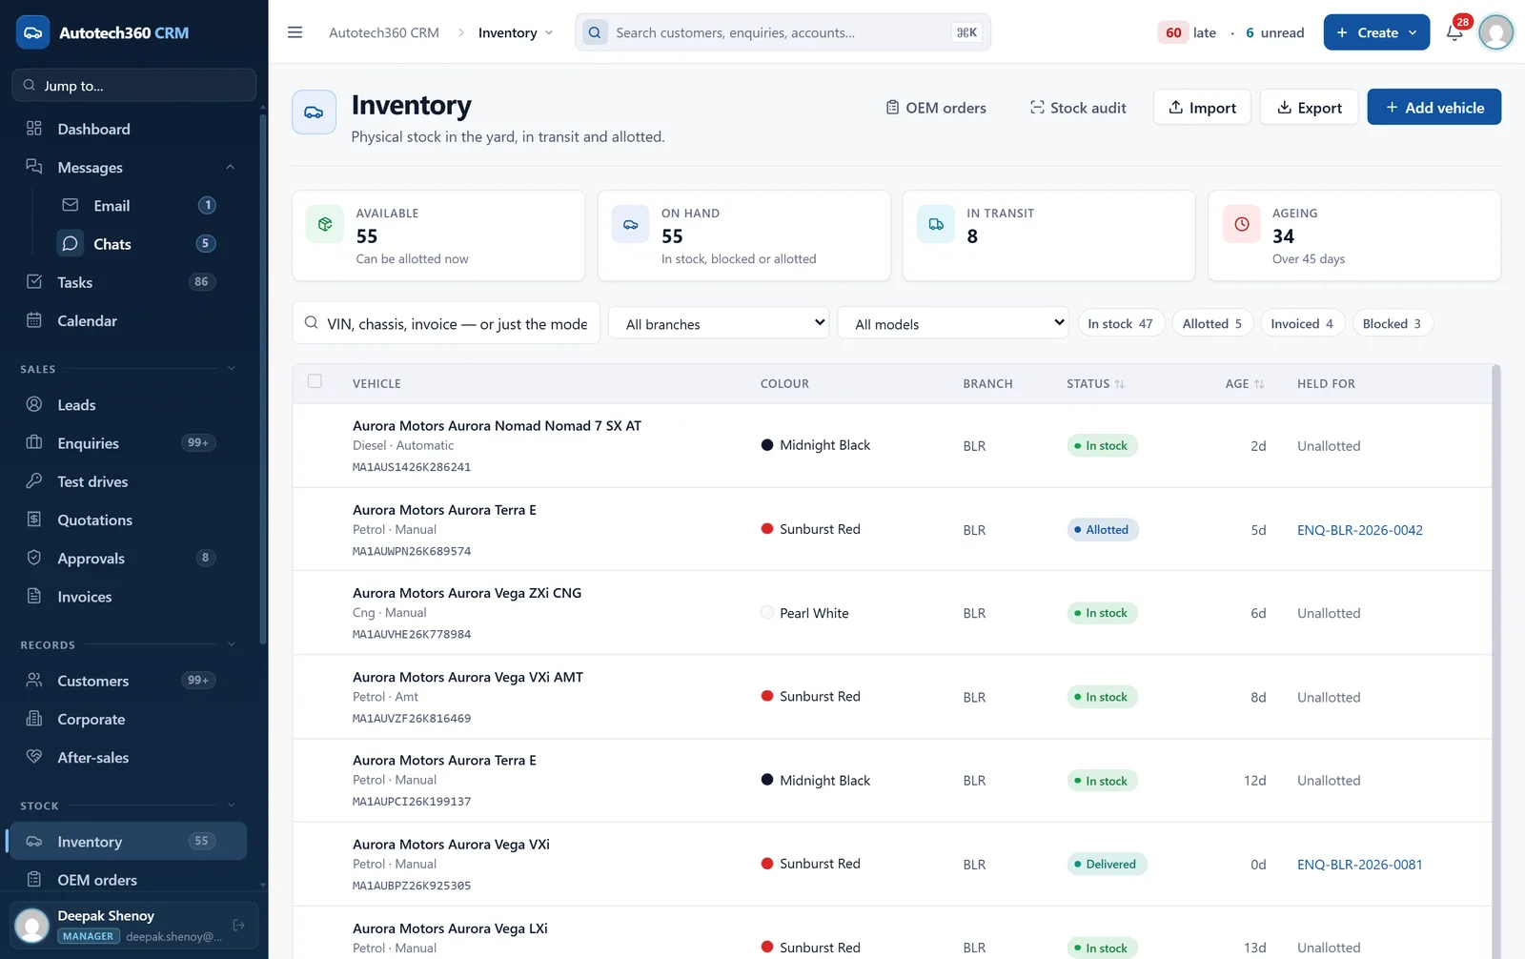The image size is (1525, 959).
Task: Collapse the RECORDS section
Action: 231,644
